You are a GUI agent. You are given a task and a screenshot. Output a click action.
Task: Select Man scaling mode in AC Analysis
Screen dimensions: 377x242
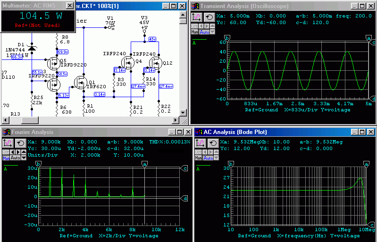coord(198,158)
